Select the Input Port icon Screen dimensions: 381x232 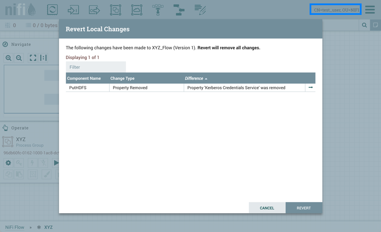[x=73, y=9]
